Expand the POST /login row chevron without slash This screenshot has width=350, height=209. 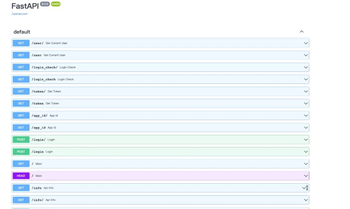(306, 152)
